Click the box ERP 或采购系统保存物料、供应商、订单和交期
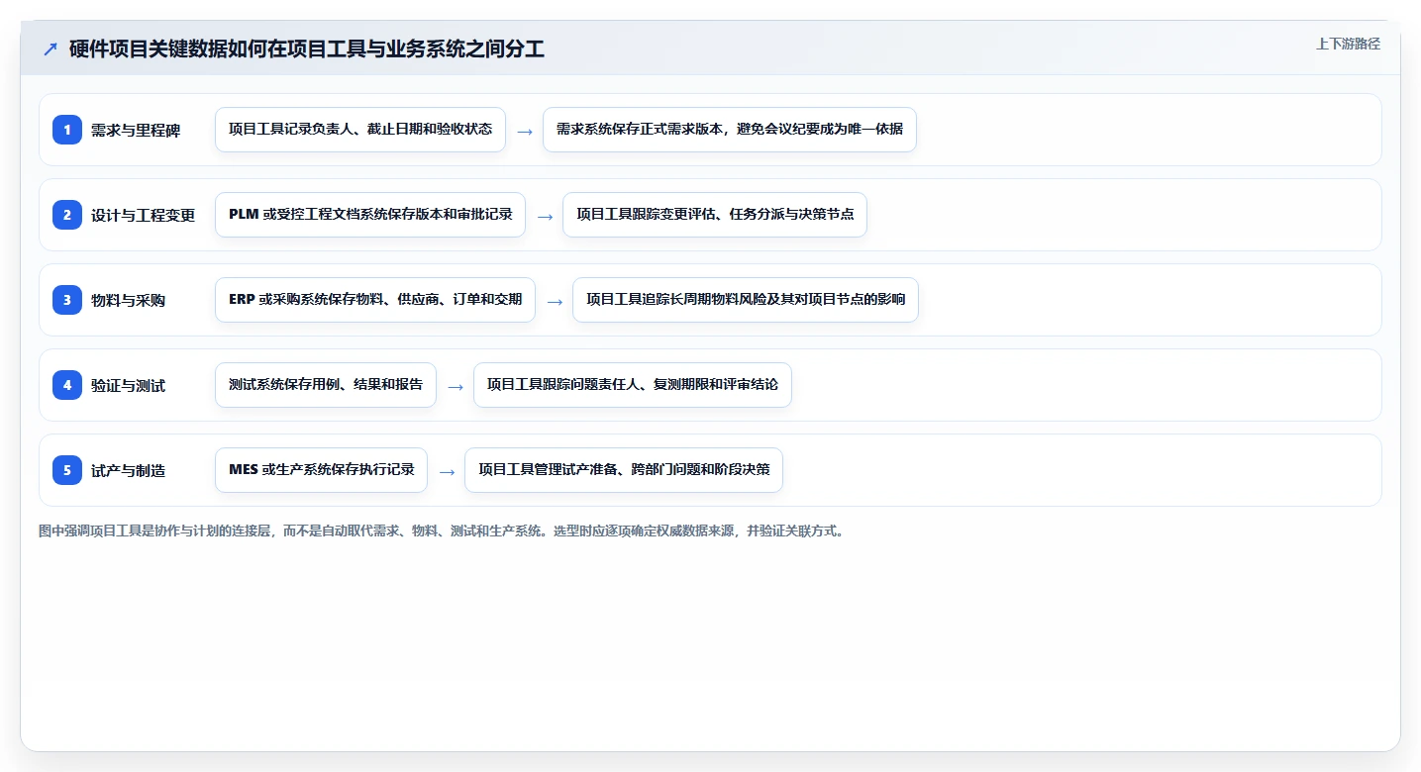1421x772 pixels. [x=375, y=300]
